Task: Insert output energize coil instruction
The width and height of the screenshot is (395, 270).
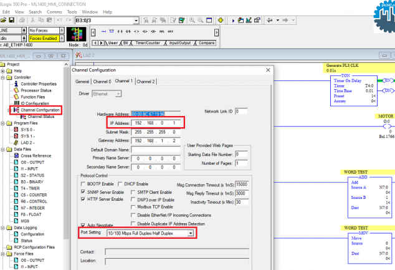Action: click(x=136, y=32)
